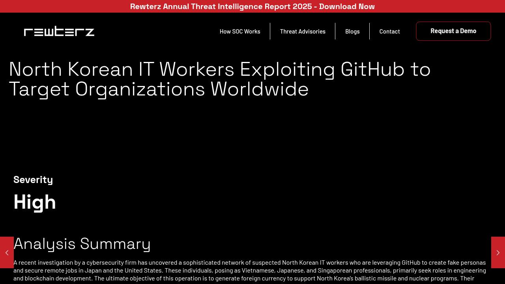Open the How SOC Works menu
Screen dimensions: 505x284
[x=240, y=31]
